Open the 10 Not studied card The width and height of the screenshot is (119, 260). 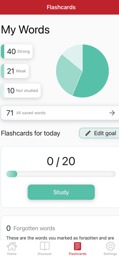click(21, 90)
